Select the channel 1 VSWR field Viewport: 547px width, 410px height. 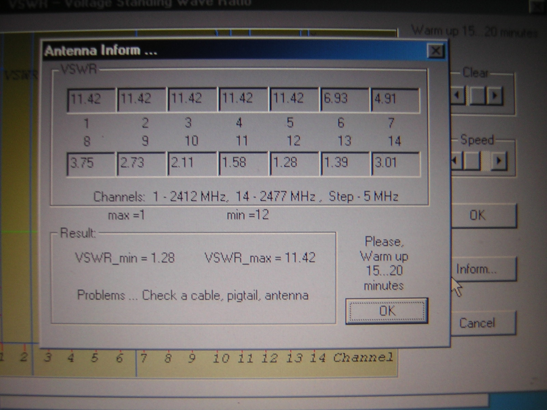91,99
